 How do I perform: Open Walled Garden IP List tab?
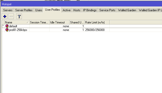[x=150, y=10]
